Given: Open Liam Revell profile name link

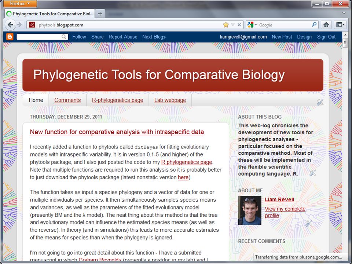Looking at the screenshot, I should pyautogui.click(x=279, y=199).
